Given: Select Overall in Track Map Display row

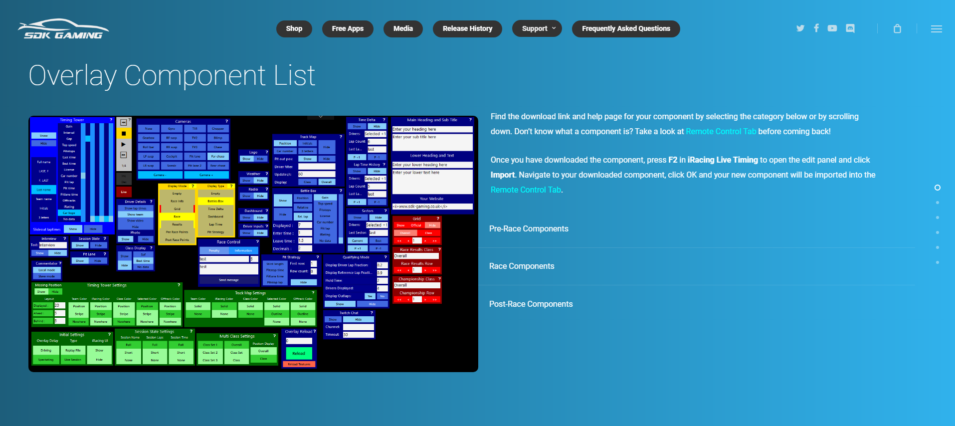Looking at the screenshot, I should point(327,182).
